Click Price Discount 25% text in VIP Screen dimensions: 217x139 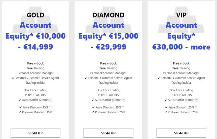(181, 107)
